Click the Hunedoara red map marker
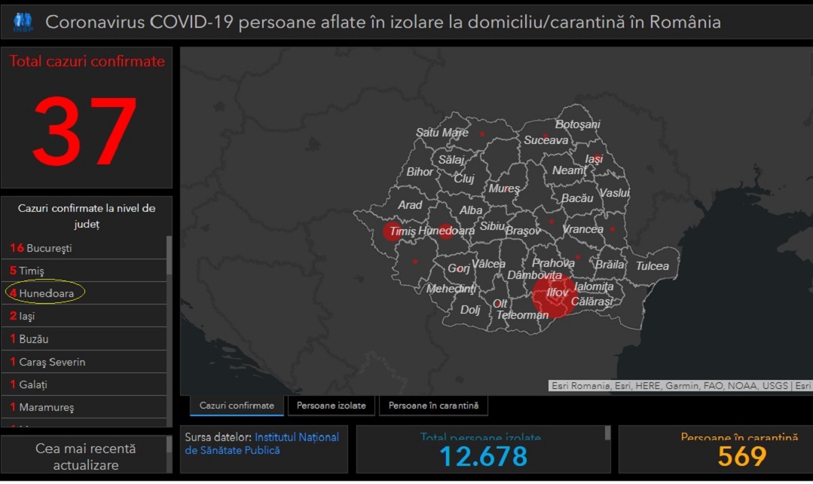The height and width of the screenshot is (484, 813). [446, 231]
